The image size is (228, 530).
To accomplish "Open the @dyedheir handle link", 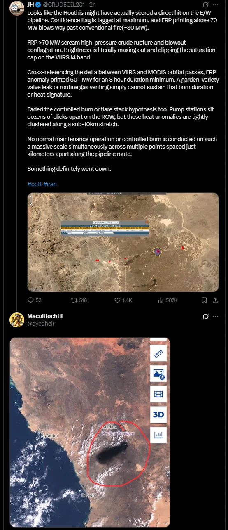I will tap(41, 324).
